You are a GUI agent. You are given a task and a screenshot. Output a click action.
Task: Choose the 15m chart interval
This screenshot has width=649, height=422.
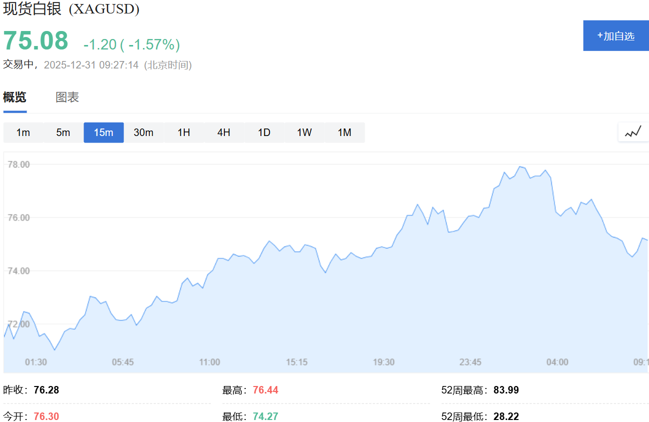tap(104, 132)
